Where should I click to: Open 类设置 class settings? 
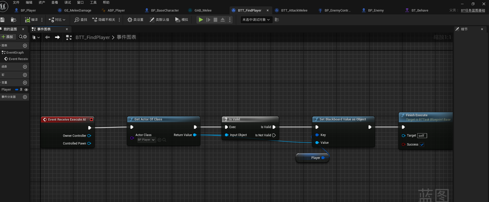click(x=135, y=20)
